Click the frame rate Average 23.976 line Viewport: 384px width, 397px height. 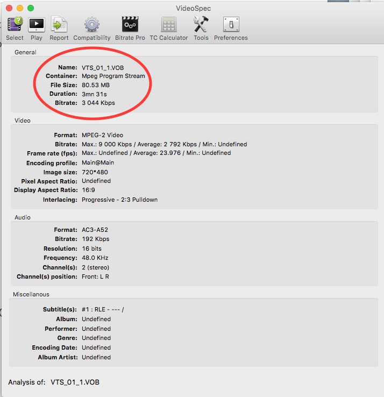(x=157, y=153)
